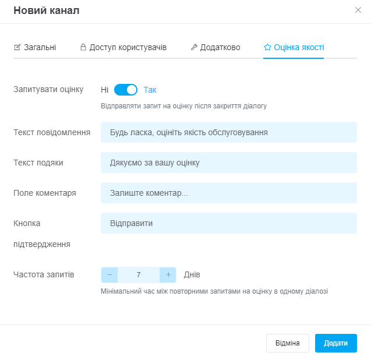The height and width of the screenshot is (356, 371).
Task: Click the star icon for Оцінка якості
Action: [x=267, y=47]
